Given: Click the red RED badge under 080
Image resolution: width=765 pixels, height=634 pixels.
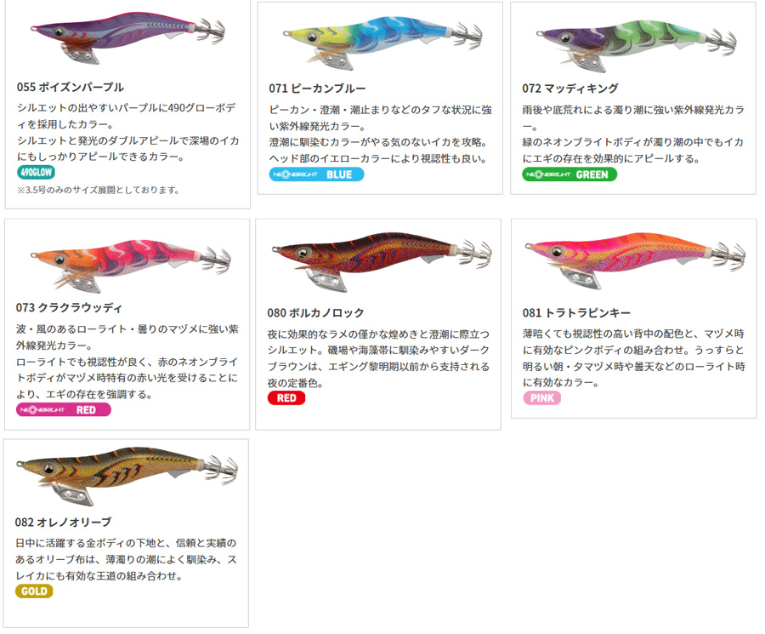Looking at the screenshot, I should tap(286, 398).
